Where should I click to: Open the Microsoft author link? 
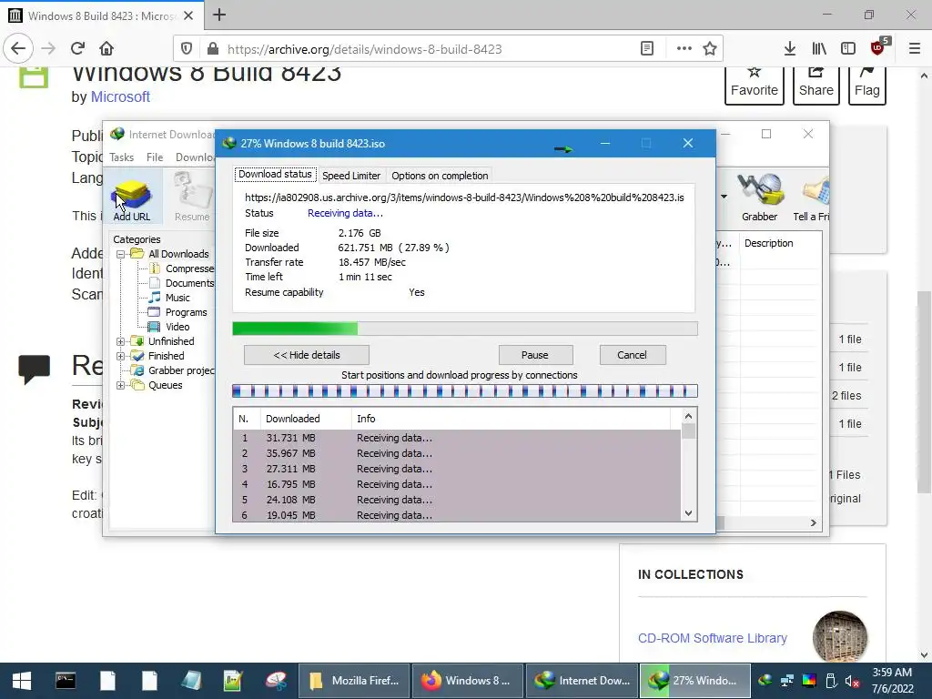[120, 96]
